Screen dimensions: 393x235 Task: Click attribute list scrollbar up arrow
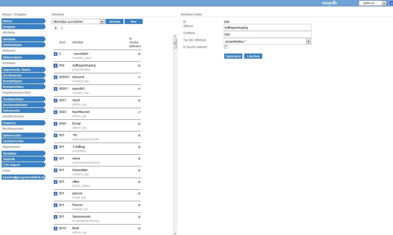[175, 36]
